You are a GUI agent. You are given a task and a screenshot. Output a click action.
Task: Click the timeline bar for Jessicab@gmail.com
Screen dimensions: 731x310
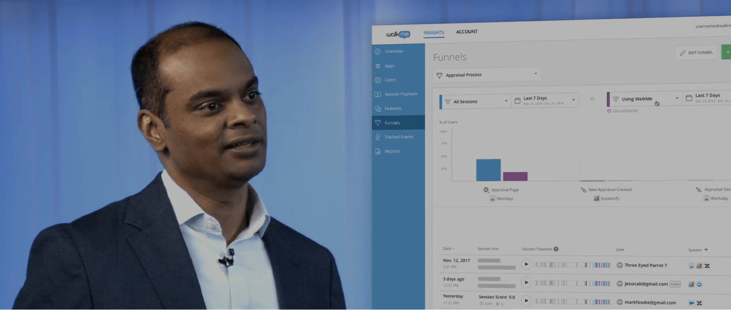pos(572,283)
